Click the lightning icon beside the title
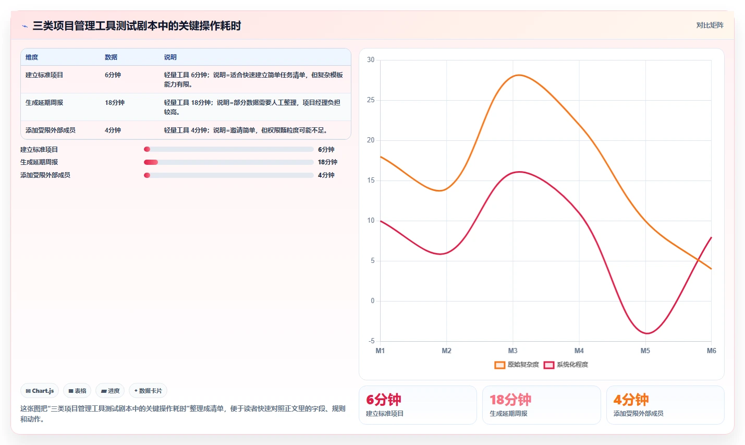 [25, 26]
